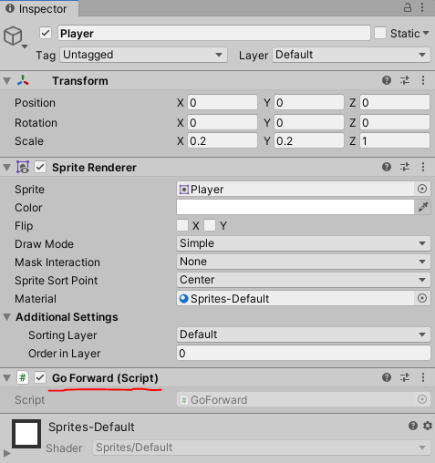Open Sprite Renderer help reference
Image resolution: width=435 pixels, height=463 pixels.
click(387, 167)
